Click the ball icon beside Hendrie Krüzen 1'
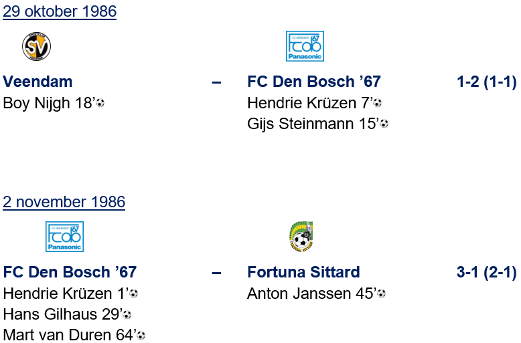This screenshot has width=521, height=343. [134, 294]
